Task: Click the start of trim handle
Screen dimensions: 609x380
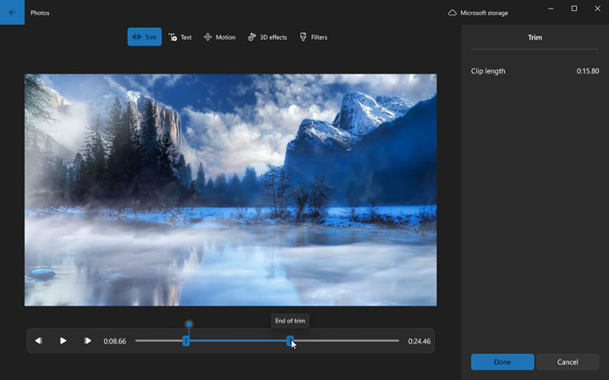Action: (x=186, y=340)
